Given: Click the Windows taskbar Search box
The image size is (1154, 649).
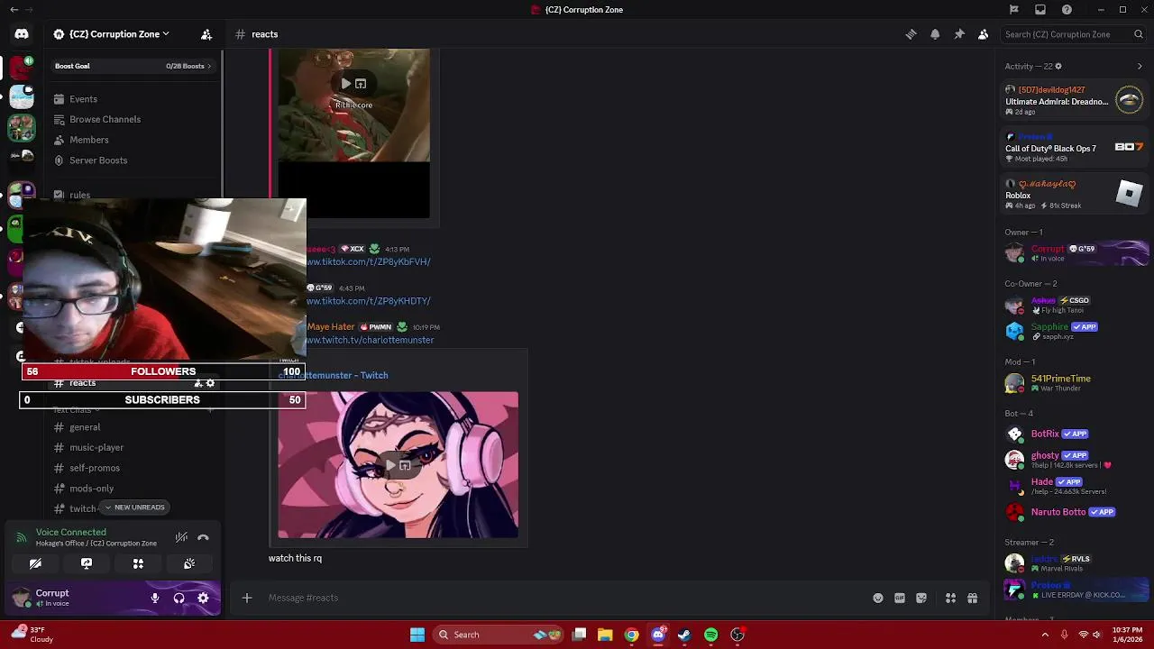Looking at the screenshot, I should (498, 635).
